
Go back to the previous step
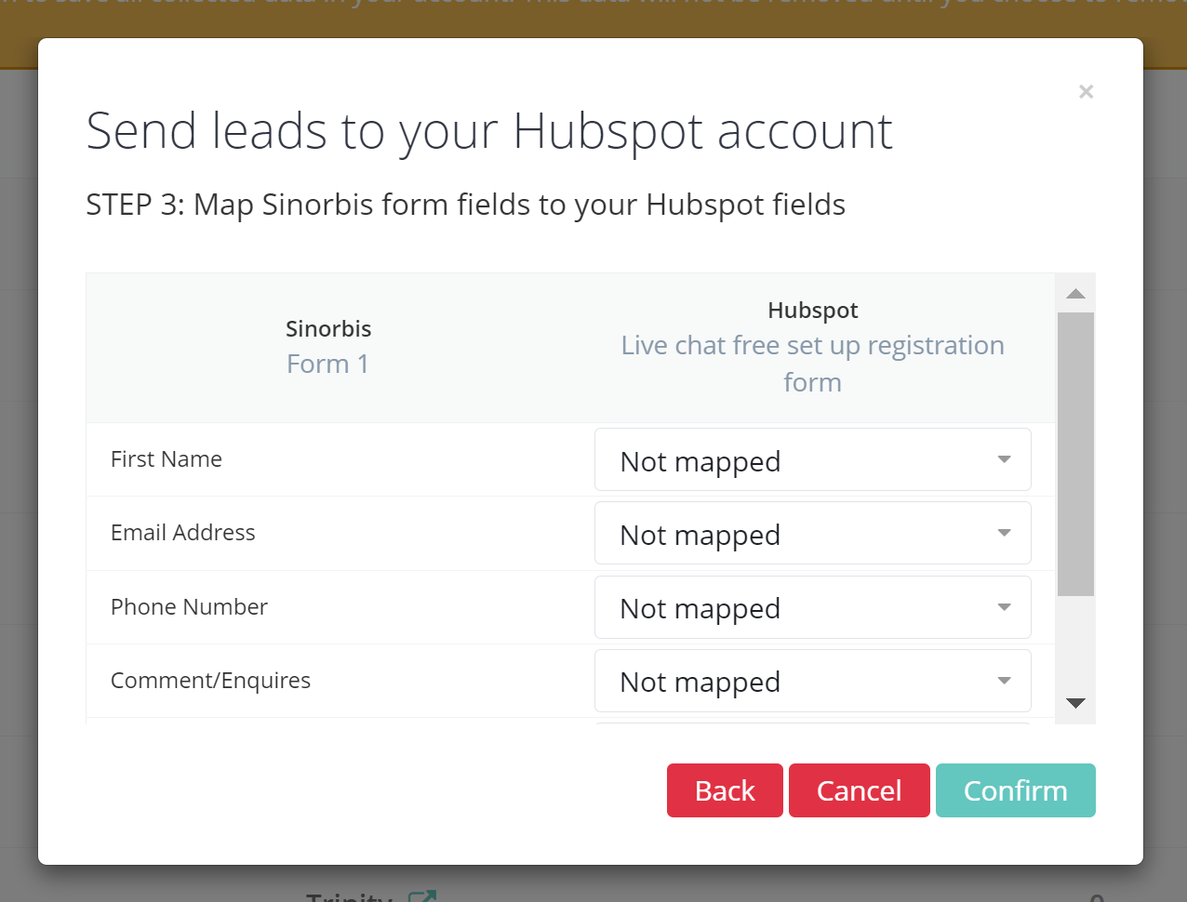(x=725, y=790)
